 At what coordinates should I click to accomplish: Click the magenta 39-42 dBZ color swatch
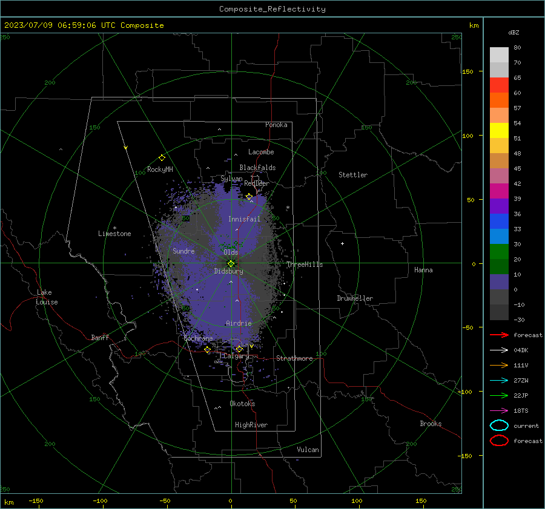click(499, 191)
